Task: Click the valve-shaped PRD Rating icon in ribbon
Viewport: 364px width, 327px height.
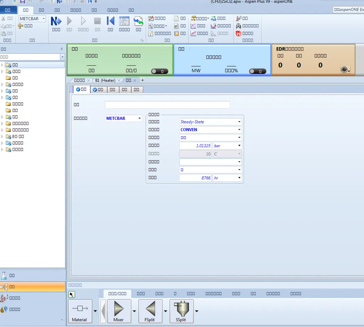Action: tap(239, 26)
